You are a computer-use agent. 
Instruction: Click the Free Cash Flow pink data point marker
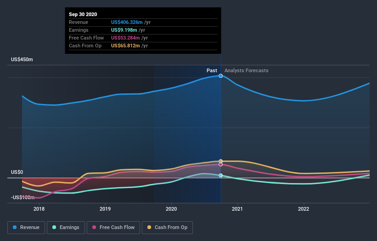pyautogui.click(x=220, y=165)
